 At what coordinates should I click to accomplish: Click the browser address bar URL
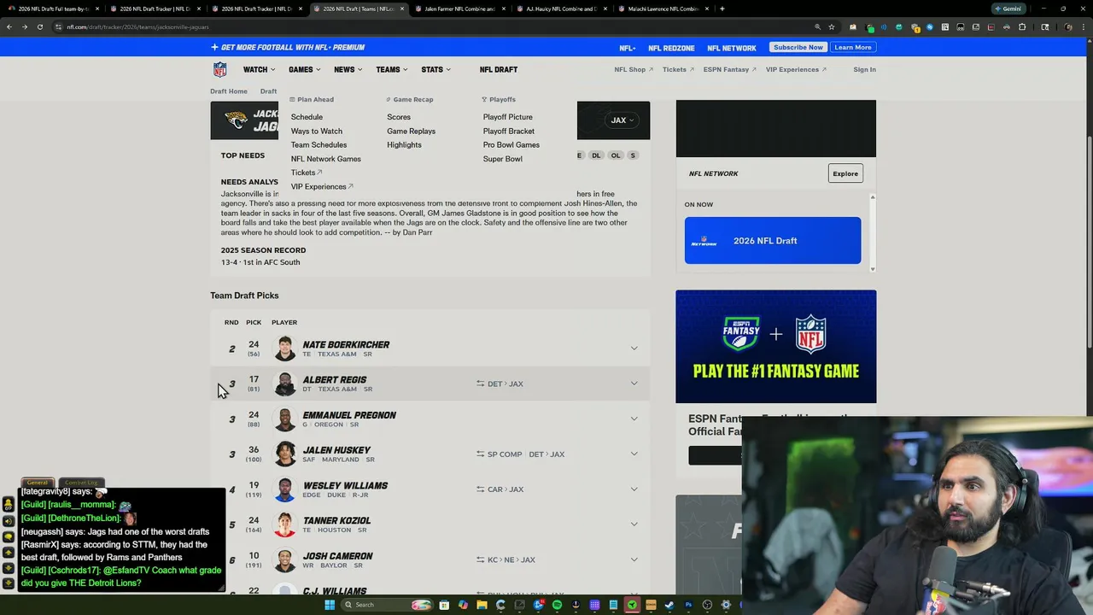(137, 26)
